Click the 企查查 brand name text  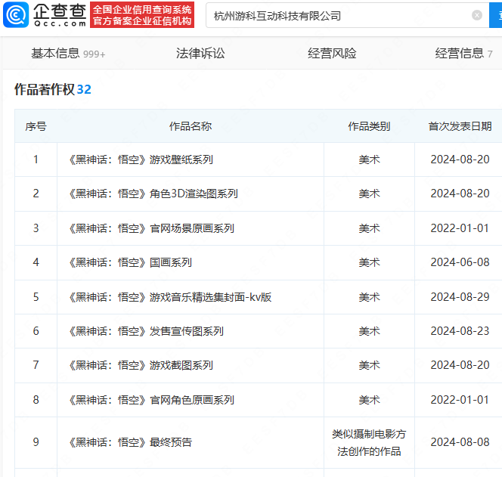click(60, 11)
